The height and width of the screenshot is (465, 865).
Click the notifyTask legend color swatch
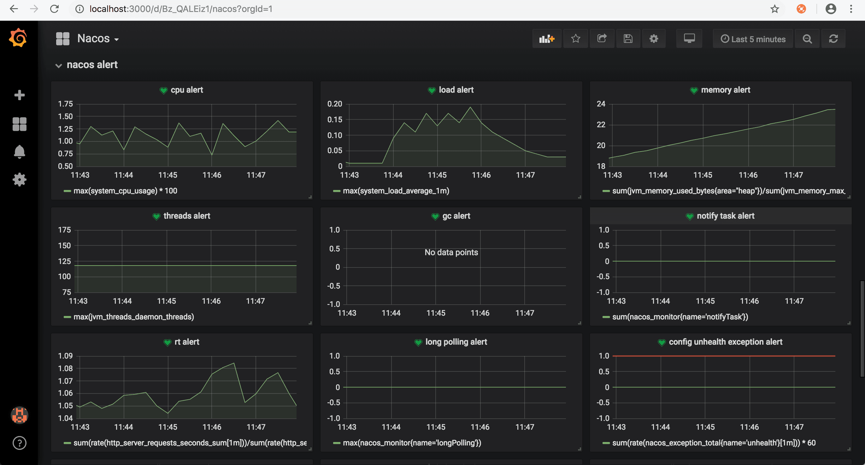click(606, 317)
